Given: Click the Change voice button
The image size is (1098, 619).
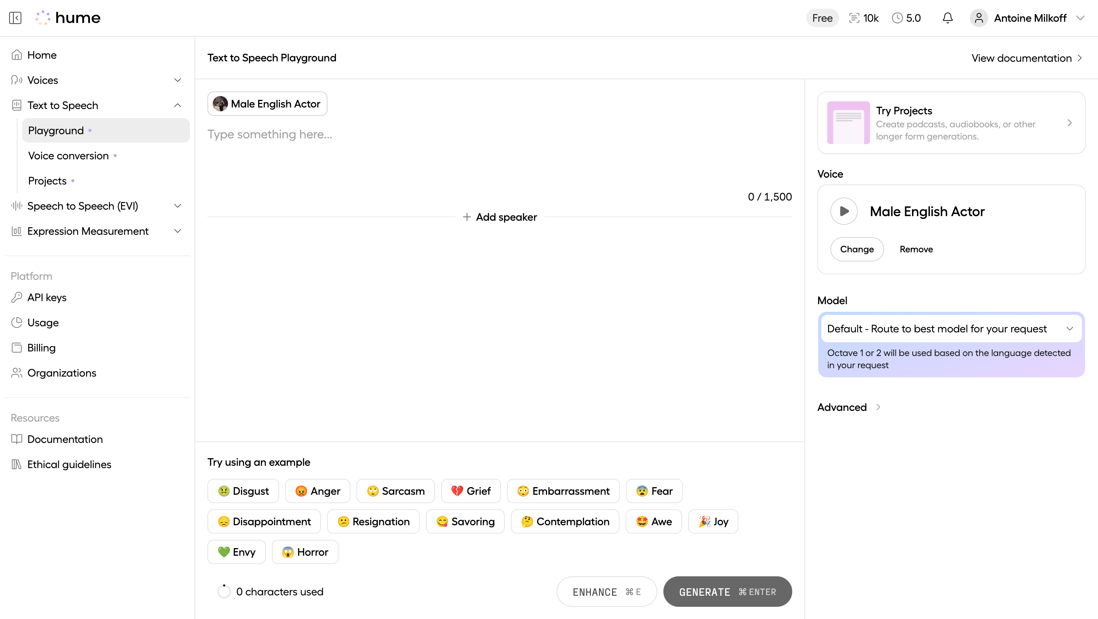Looking at the screenshot, I should [x=856, y=249].
